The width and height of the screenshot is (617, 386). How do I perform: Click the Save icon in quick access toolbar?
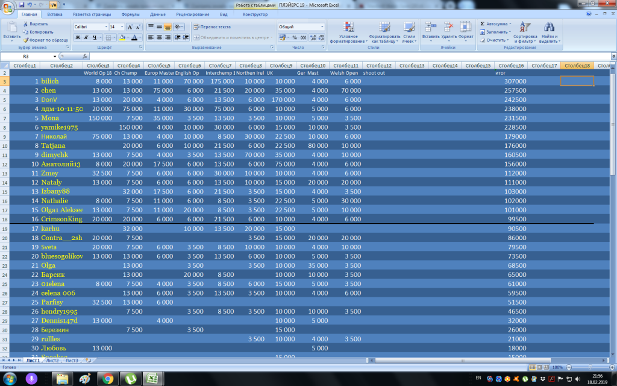(x=22, y=4)
